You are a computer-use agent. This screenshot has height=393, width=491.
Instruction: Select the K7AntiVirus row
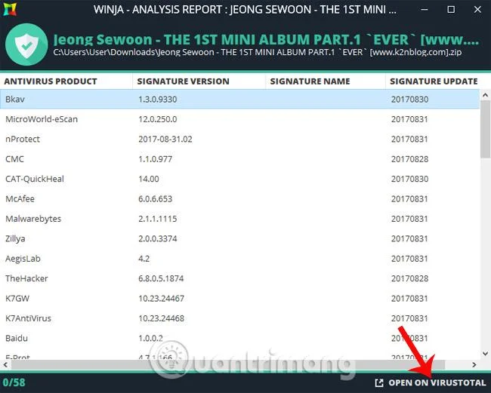point(239,318)
